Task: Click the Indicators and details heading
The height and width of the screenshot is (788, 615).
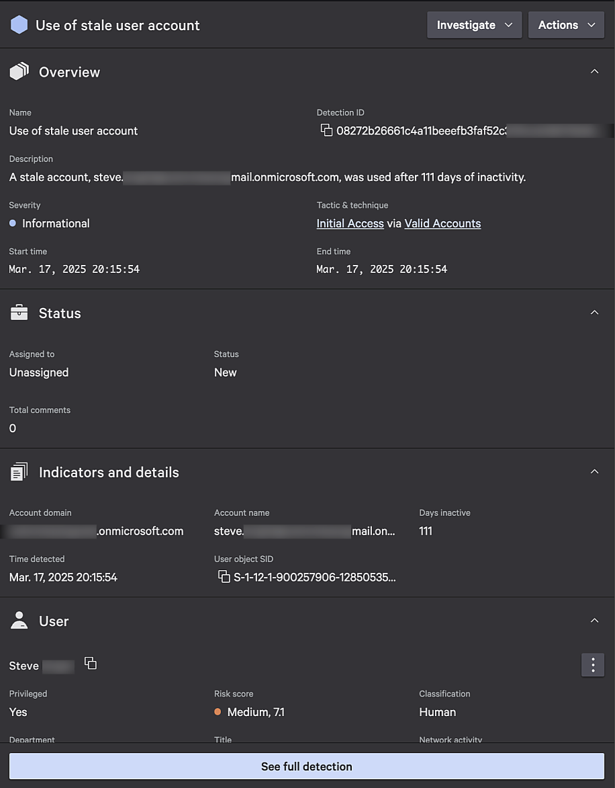Action: [109, 473]
